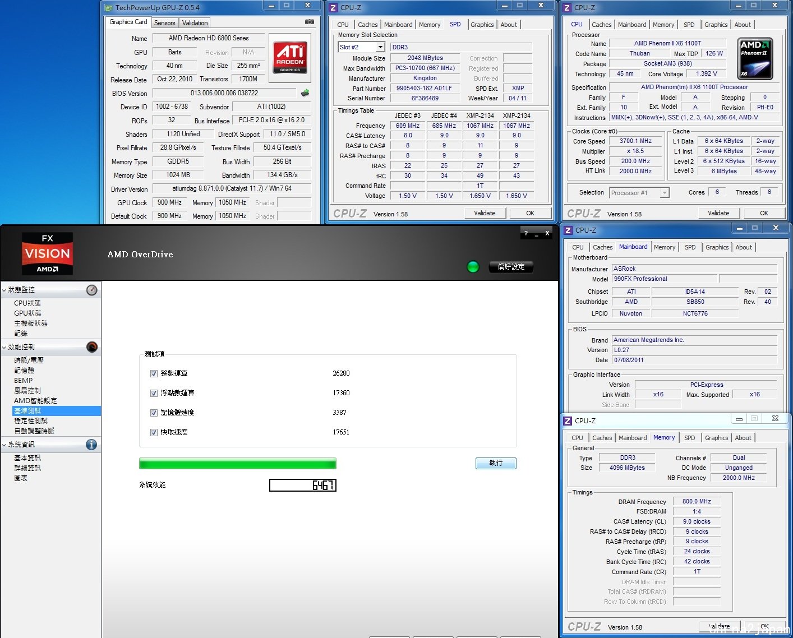This screenshot has height=638, width=793.
Task: Collapse the 系統資訊 sidebar section chevron
Action: click(x=4, y=445)
